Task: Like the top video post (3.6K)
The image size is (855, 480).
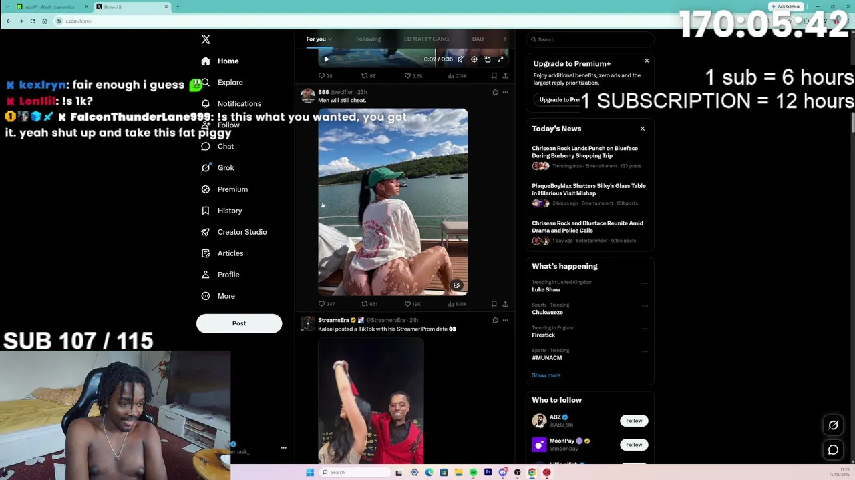Action: 413,76
